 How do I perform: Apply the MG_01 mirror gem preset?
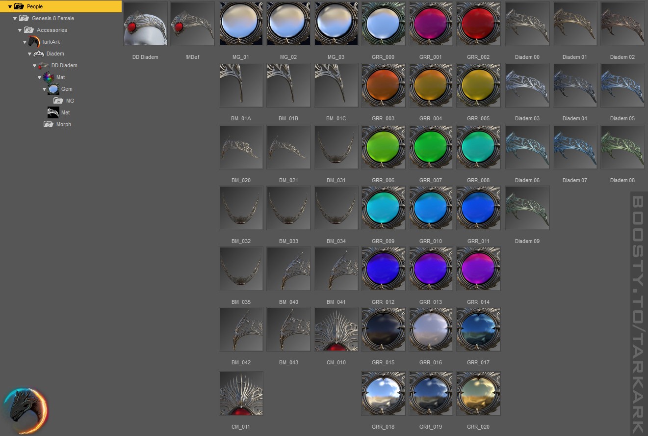(x=241, y=24)
